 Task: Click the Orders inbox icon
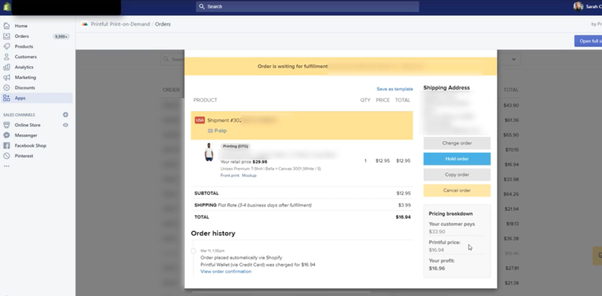tap(6, 36)
